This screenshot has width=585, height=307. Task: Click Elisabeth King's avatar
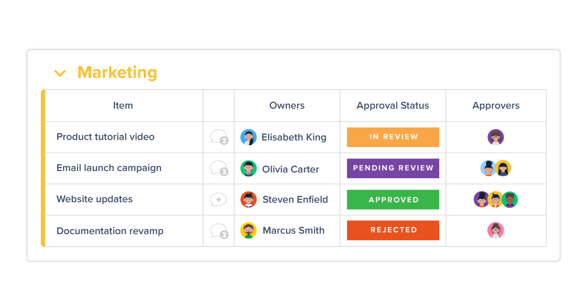(249, 137)
